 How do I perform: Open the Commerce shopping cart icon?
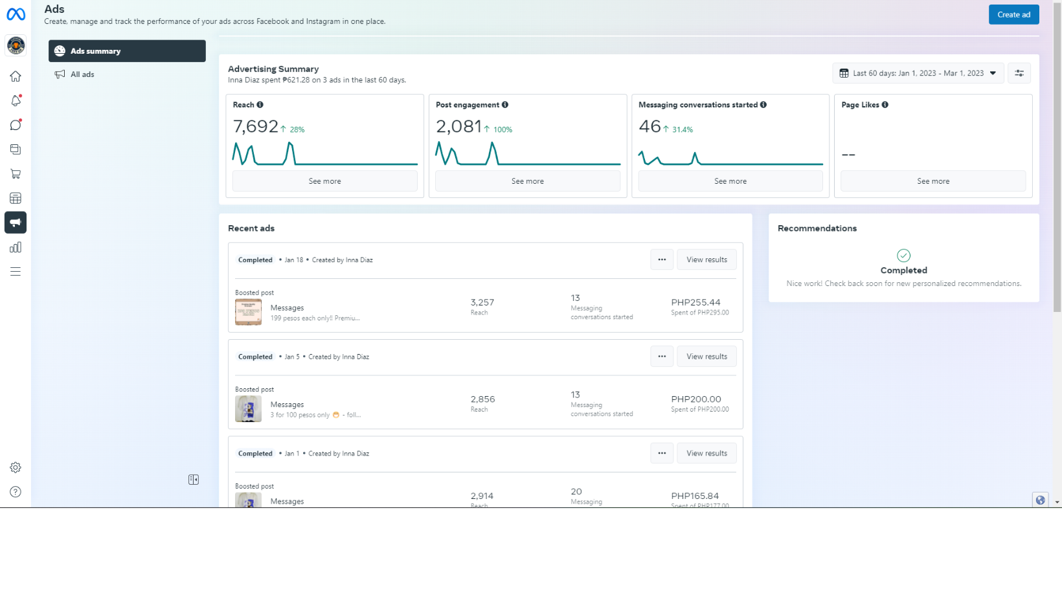(16, 174)
